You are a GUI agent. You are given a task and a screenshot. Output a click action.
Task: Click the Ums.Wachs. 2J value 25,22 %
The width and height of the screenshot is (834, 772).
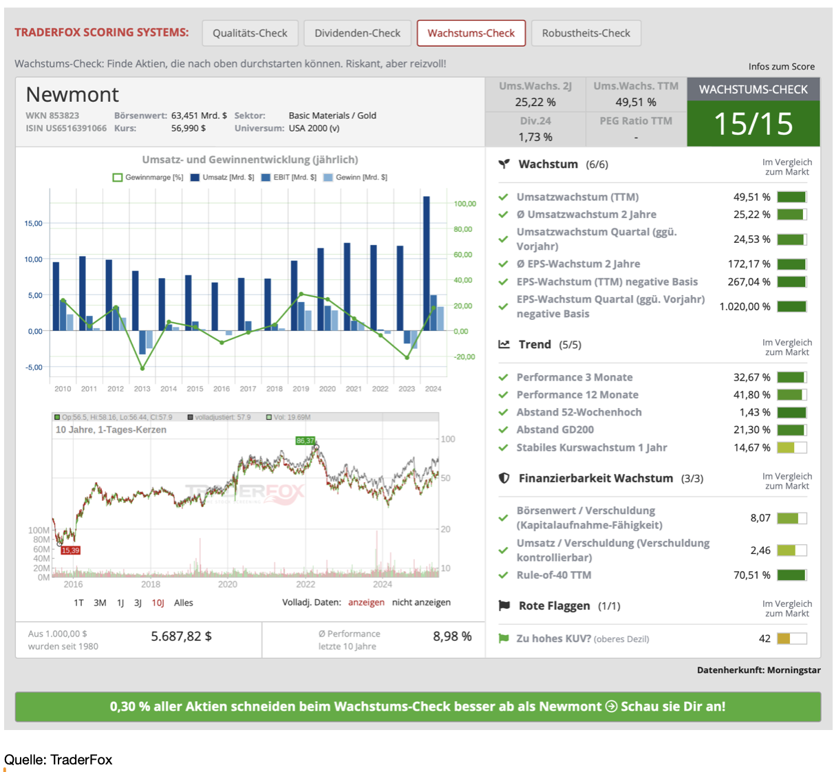535,102
